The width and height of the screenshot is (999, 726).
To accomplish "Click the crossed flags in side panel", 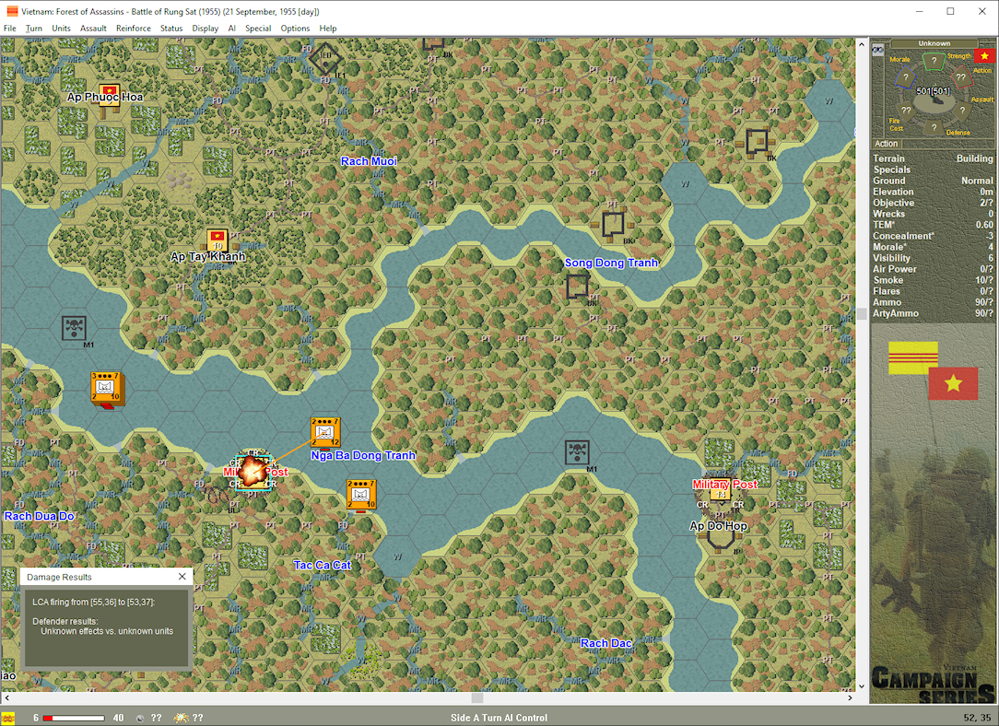I will [933, 370].
